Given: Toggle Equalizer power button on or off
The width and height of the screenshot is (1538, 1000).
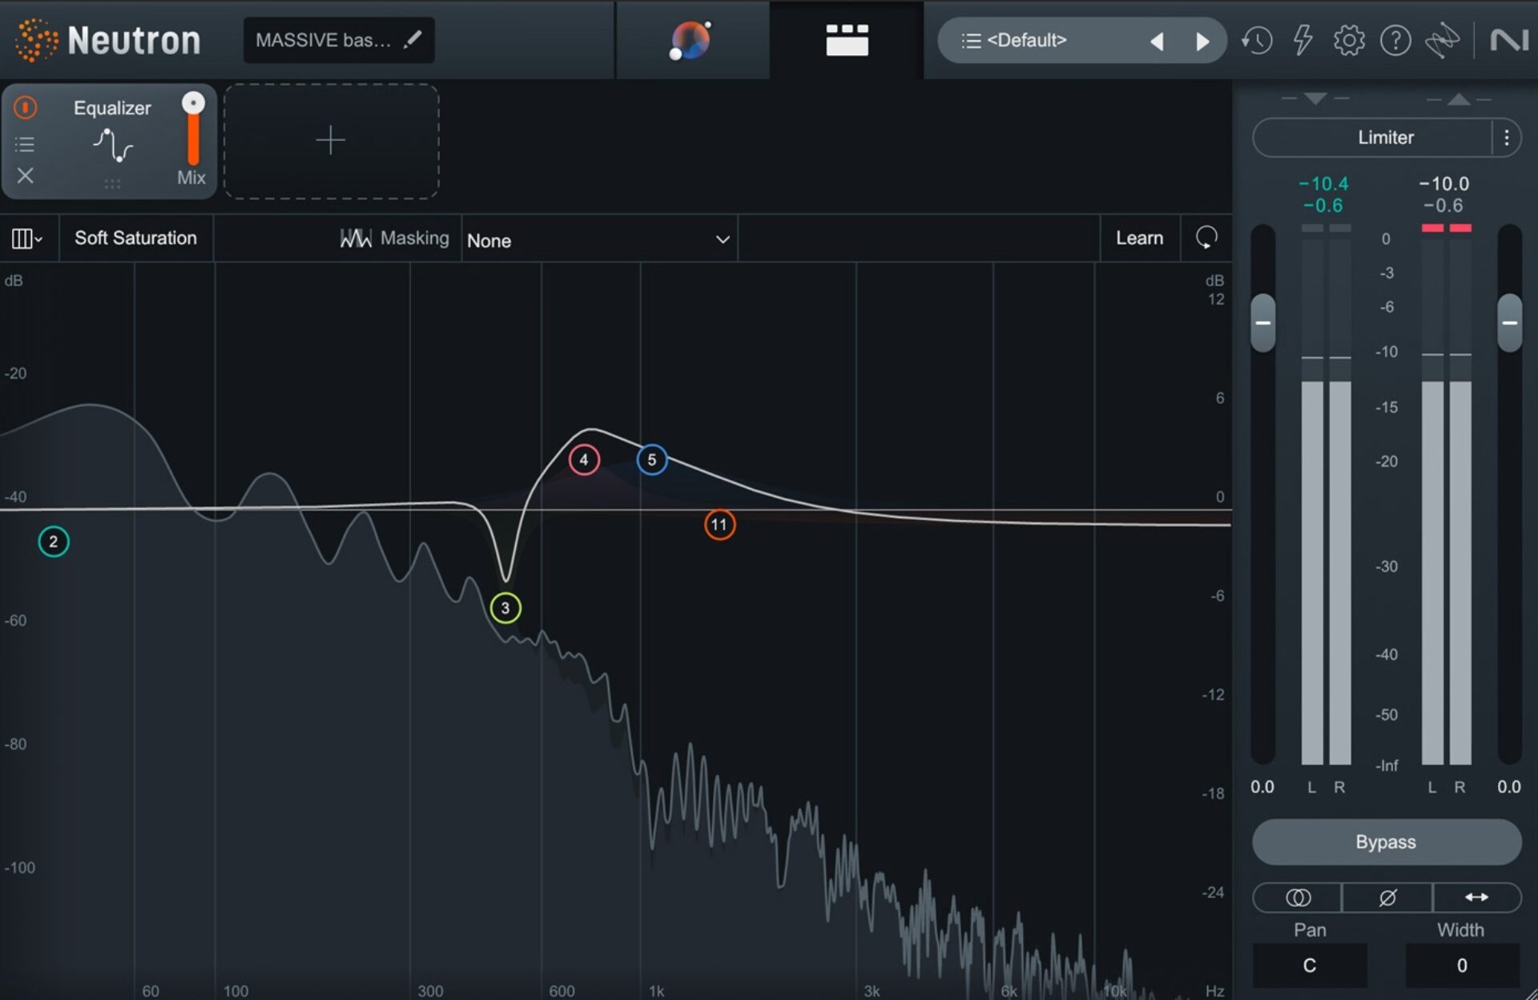Looking at the screenshot, I should [25, 107].
